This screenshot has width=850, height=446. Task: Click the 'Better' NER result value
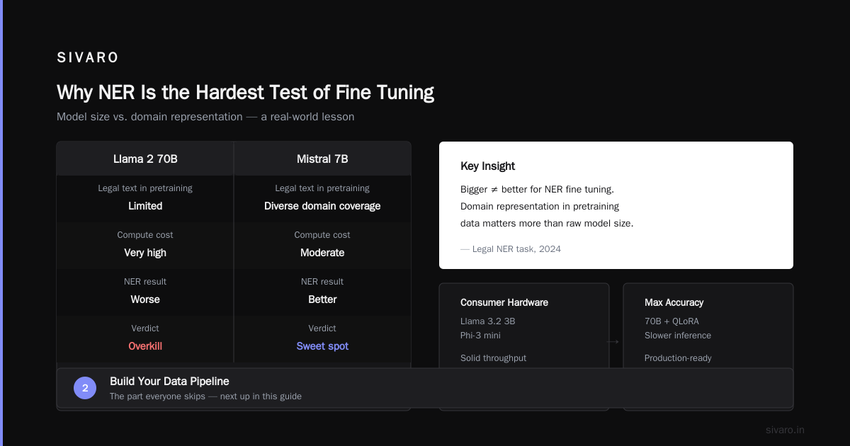[x=322, y=299]
